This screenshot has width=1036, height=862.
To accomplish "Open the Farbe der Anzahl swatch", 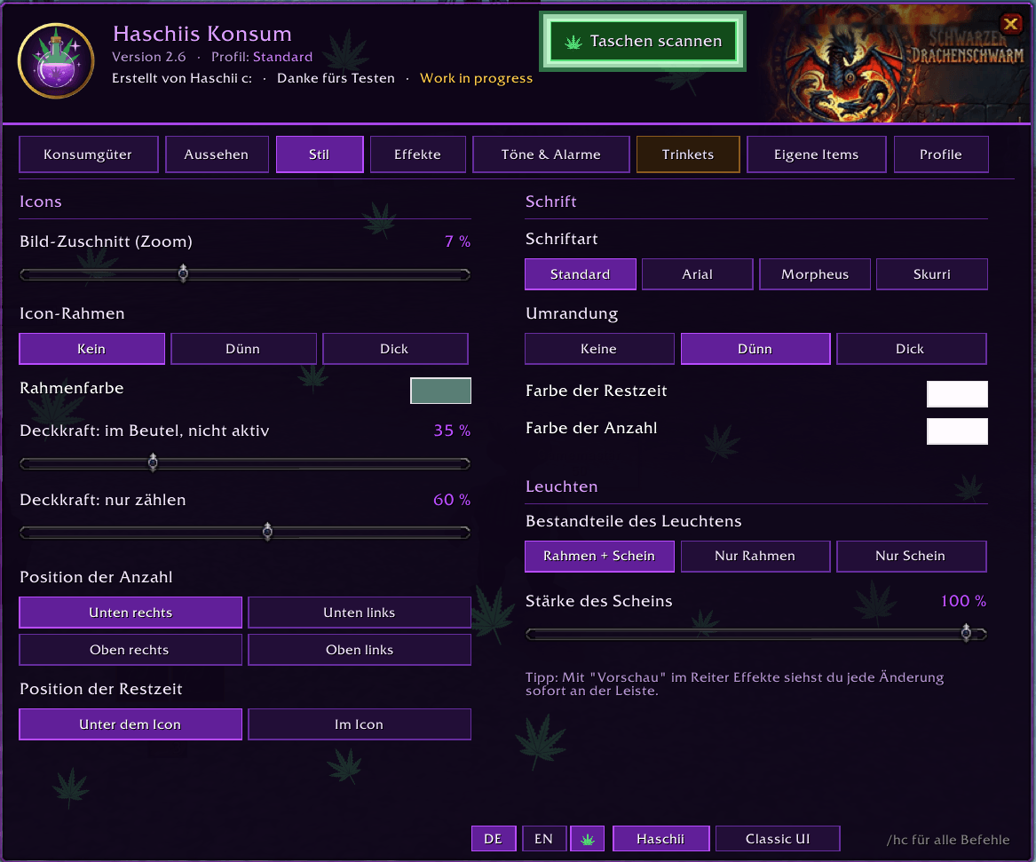I will (x=957, y=431).
